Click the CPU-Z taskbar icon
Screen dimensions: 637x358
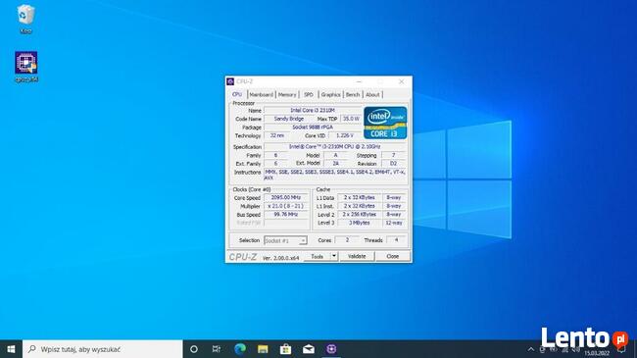pyautogui.click(x=331, y=349)
